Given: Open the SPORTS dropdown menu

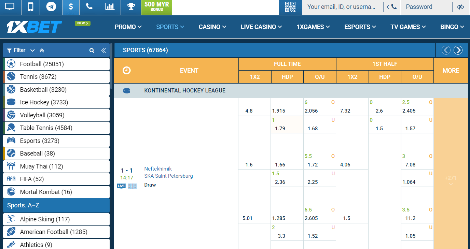Looking at the screenshot, I should [x=170, y=27].
